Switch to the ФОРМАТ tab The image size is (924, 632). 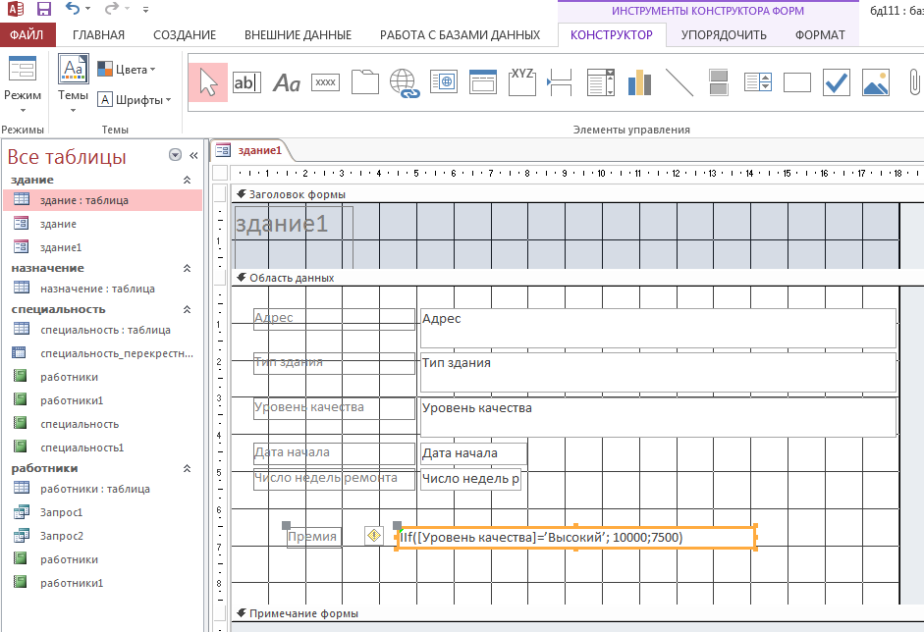[820, 34]
